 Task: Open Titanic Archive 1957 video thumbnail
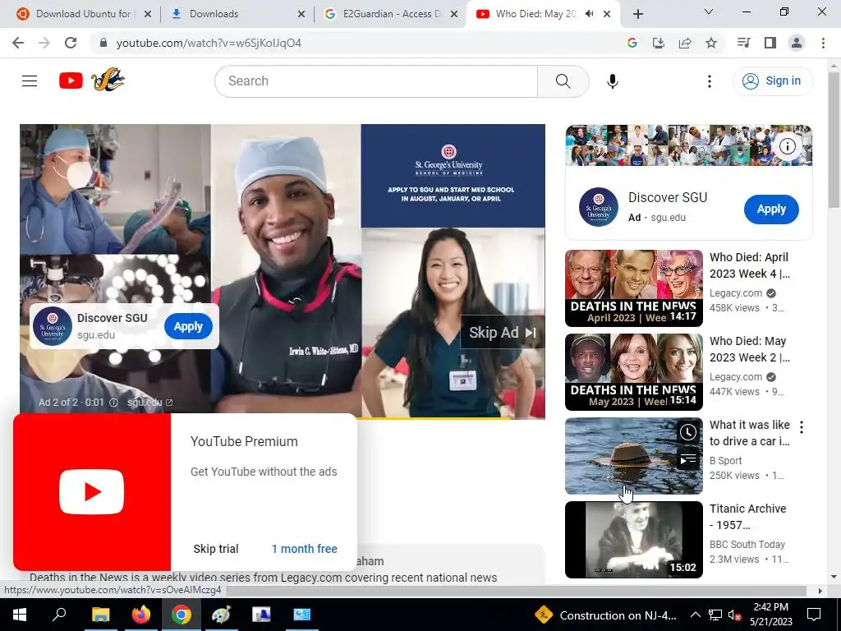(633, 539)
